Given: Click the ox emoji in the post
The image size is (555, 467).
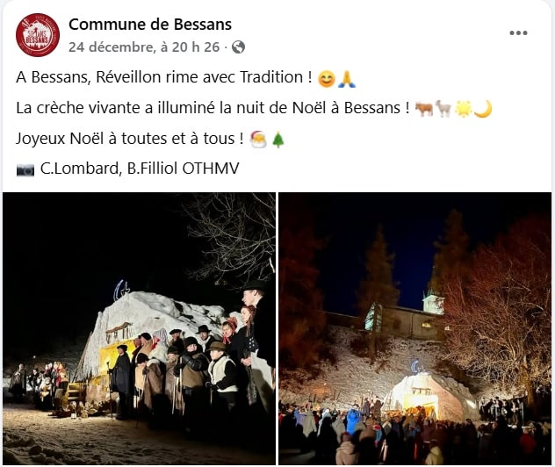Looking at the screenshot, I should click(424, 109).
